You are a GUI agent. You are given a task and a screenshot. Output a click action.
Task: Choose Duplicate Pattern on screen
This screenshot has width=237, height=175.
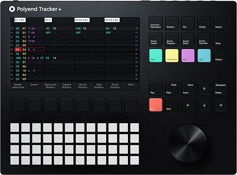(x=50, y=86)
